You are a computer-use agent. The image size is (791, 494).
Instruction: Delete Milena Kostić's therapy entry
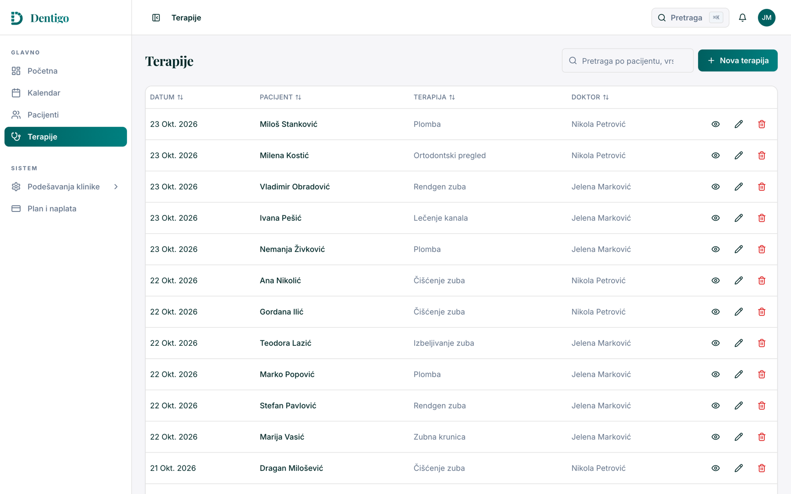pos(762,156)
